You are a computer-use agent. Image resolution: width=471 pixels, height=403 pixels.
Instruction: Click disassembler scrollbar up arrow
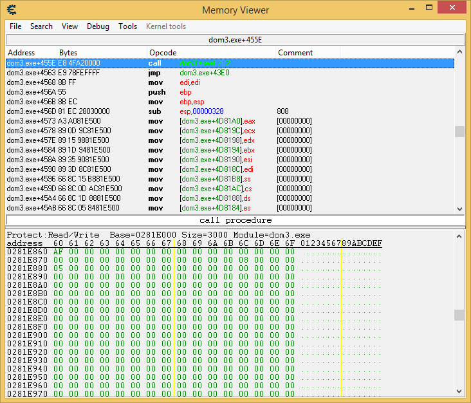pyautogui.click(x=459, y=52)
